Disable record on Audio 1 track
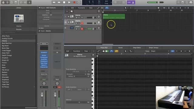 [82, 29]
